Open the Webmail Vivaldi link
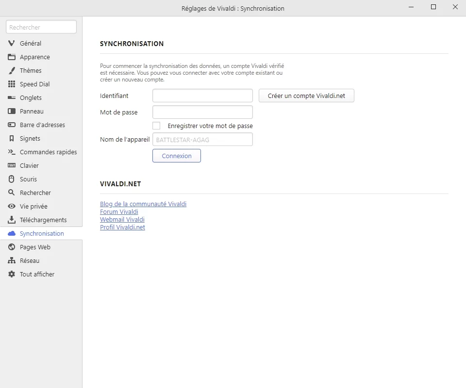Image resolution: width=466 pixels, height=388 pixels. pos(122,219)
